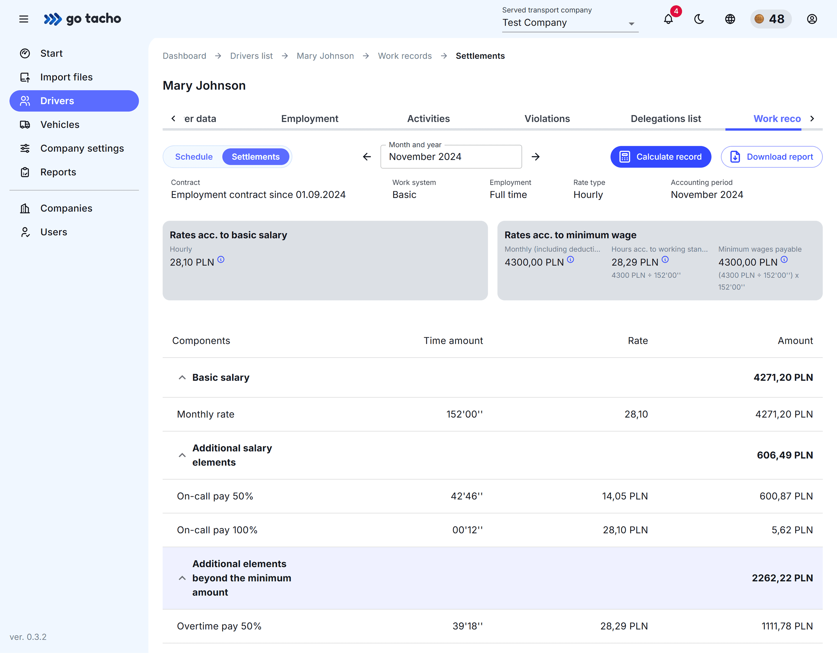This screenshot has width=837, height=653.
Task: Collapse Additional elements beyond minimum section
Action: point(182,578)
